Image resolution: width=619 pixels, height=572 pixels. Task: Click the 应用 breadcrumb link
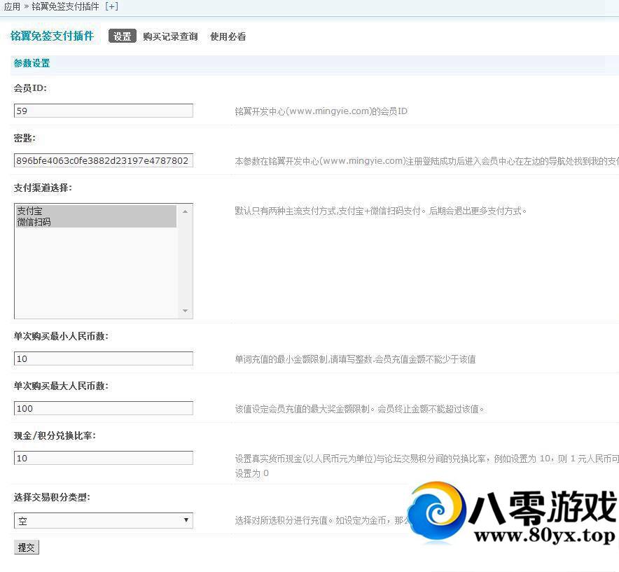pos(11,6)
